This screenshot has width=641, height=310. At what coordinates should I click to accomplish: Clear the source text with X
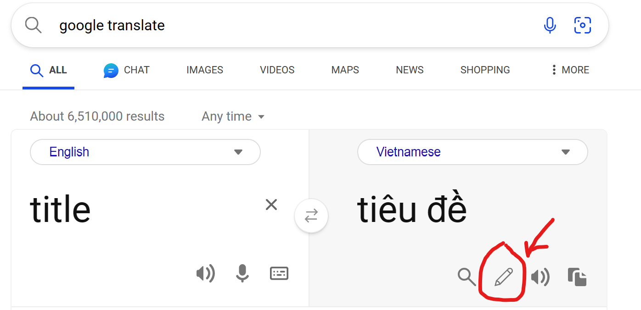(x=271, y=205)
